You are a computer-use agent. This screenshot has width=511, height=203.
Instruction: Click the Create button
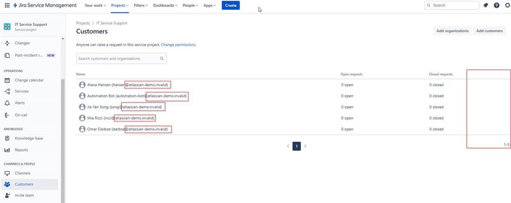[231, 5]
